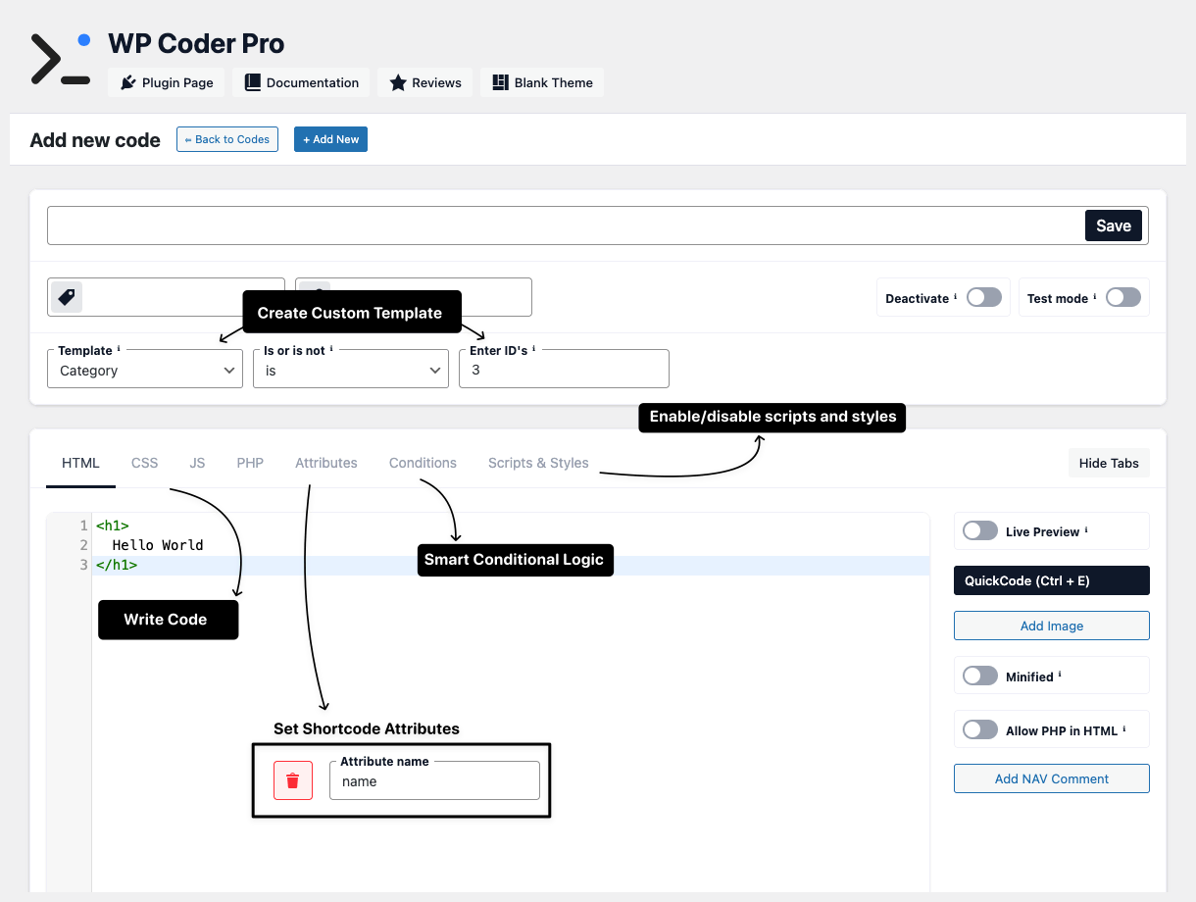Open the Is or is not dropdown
Image resolution: width=1196 pixels, height=902 pixels.
coord(350,370)
